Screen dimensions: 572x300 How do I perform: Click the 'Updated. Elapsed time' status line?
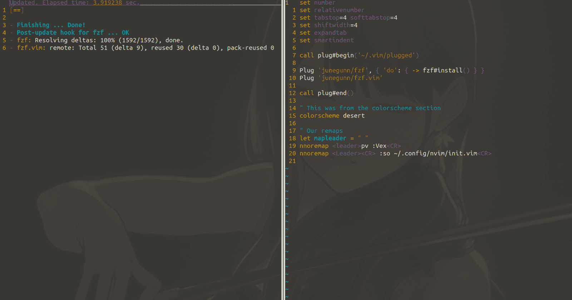tap(74, 3)
